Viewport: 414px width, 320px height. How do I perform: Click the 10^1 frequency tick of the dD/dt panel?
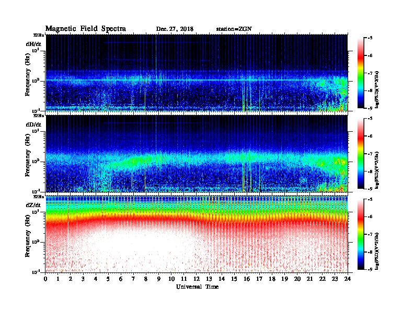click(36, 131)
